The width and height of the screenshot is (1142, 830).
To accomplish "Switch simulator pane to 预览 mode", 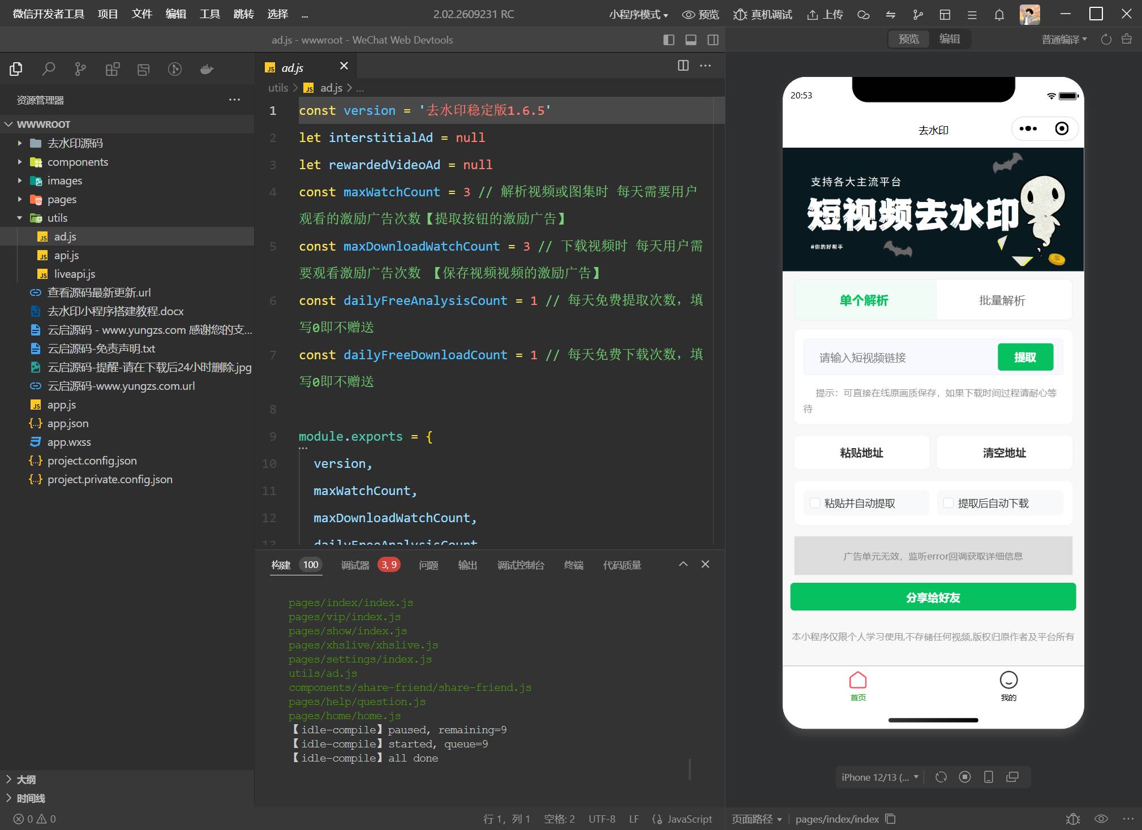I will point(909,39).
